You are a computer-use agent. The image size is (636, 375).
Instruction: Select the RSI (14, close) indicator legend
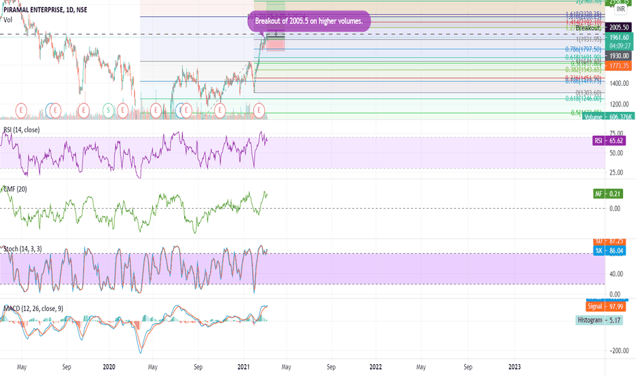(22, 130)
